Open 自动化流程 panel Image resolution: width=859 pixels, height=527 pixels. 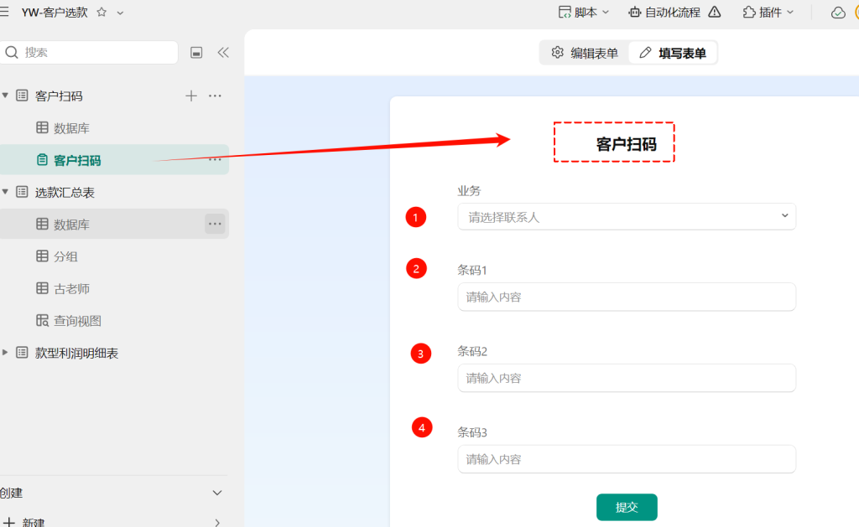pos(664,12)
